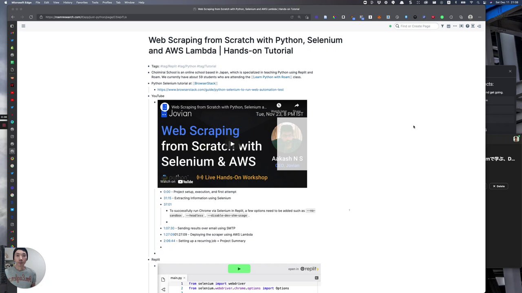
Task: Open the Edge profile avatar
Action: coord(470,17)
